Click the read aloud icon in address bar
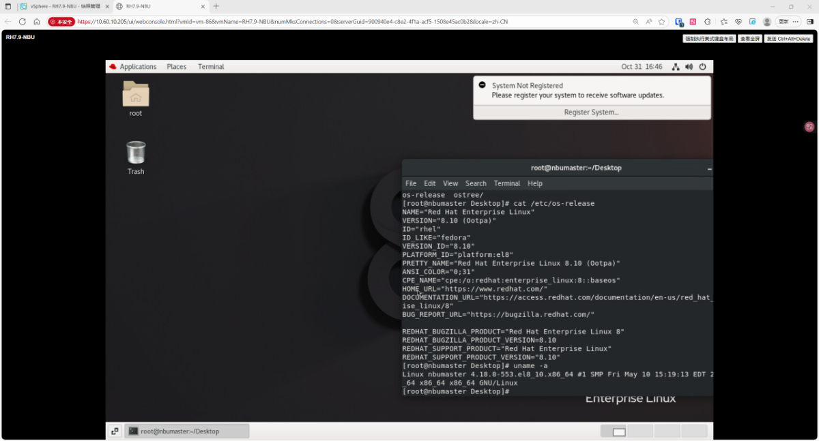The height and width of the screenshot is (441, 819). click(649, 22)
